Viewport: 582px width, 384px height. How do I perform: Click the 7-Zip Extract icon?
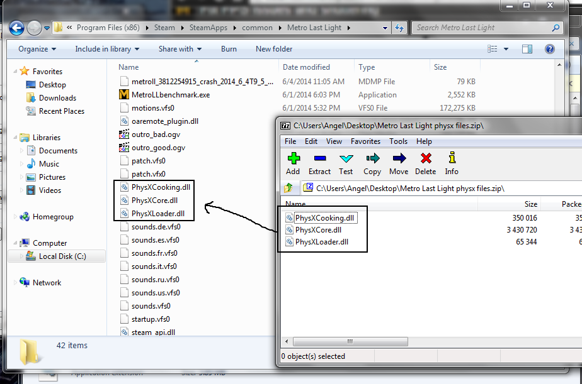(319, 158)
